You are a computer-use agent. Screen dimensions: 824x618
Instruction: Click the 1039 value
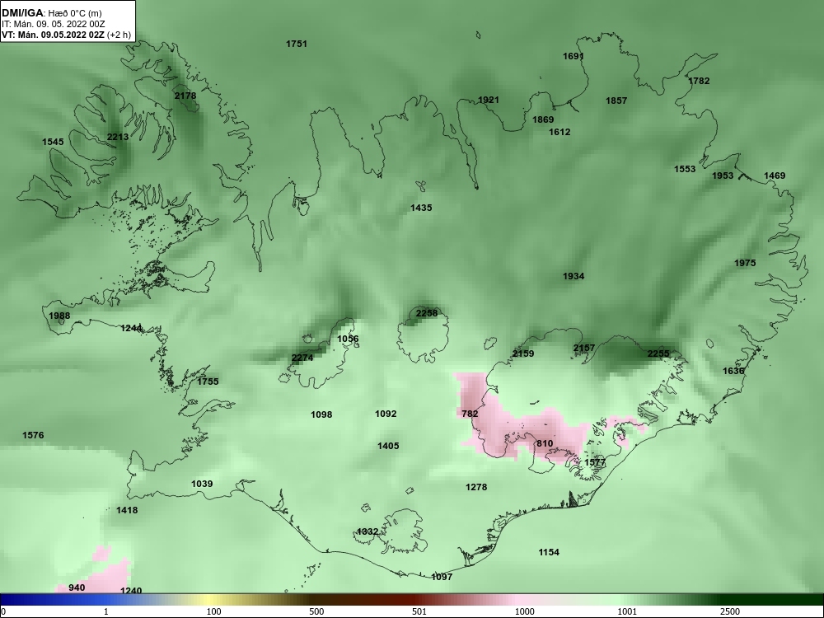coord(203,484)
